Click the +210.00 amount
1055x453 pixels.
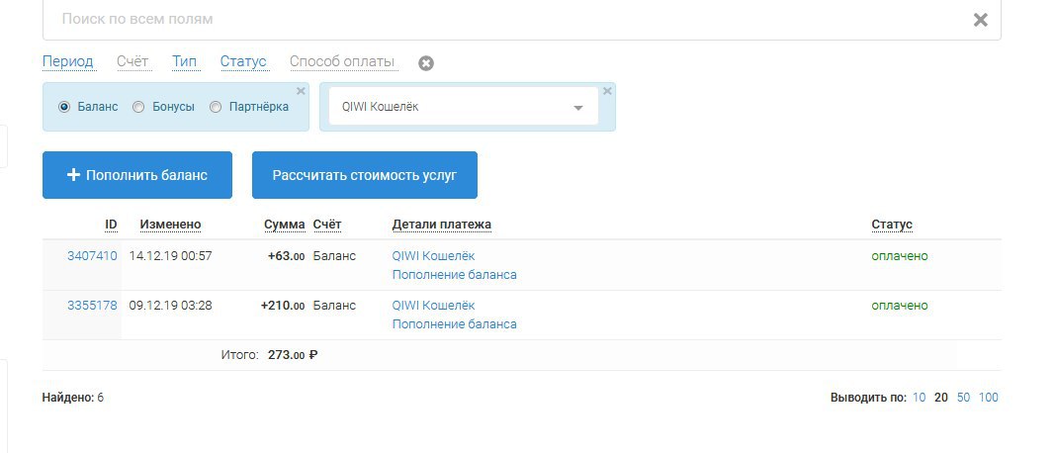[x=283, y=306]
